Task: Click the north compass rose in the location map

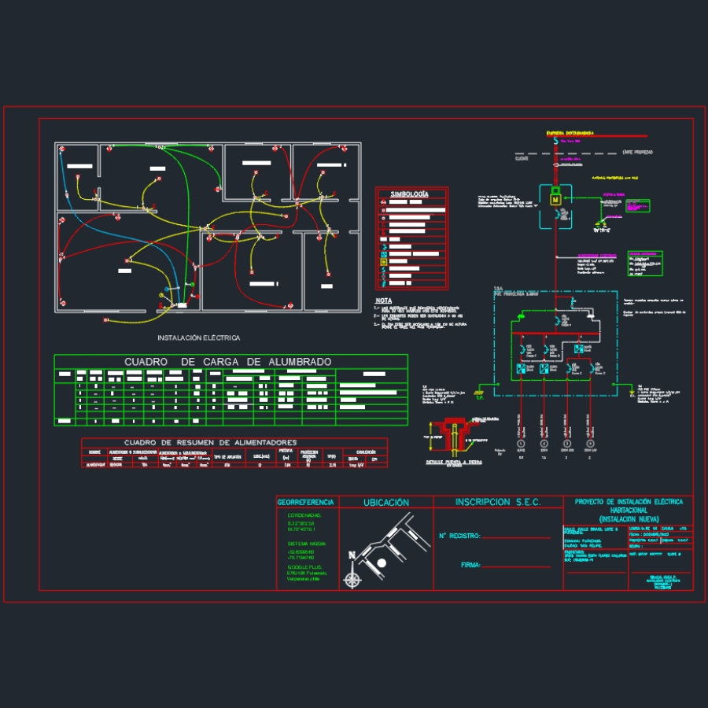Action: point(353,579)
